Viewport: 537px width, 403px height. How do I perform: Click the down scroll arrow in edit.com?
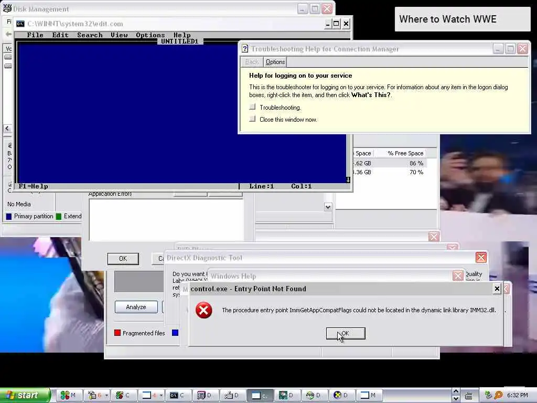tap(348, 179)
